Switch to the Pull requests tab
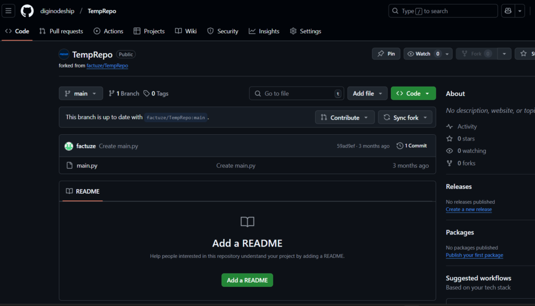This screenshot has width=535, height=306. [61, 31]
